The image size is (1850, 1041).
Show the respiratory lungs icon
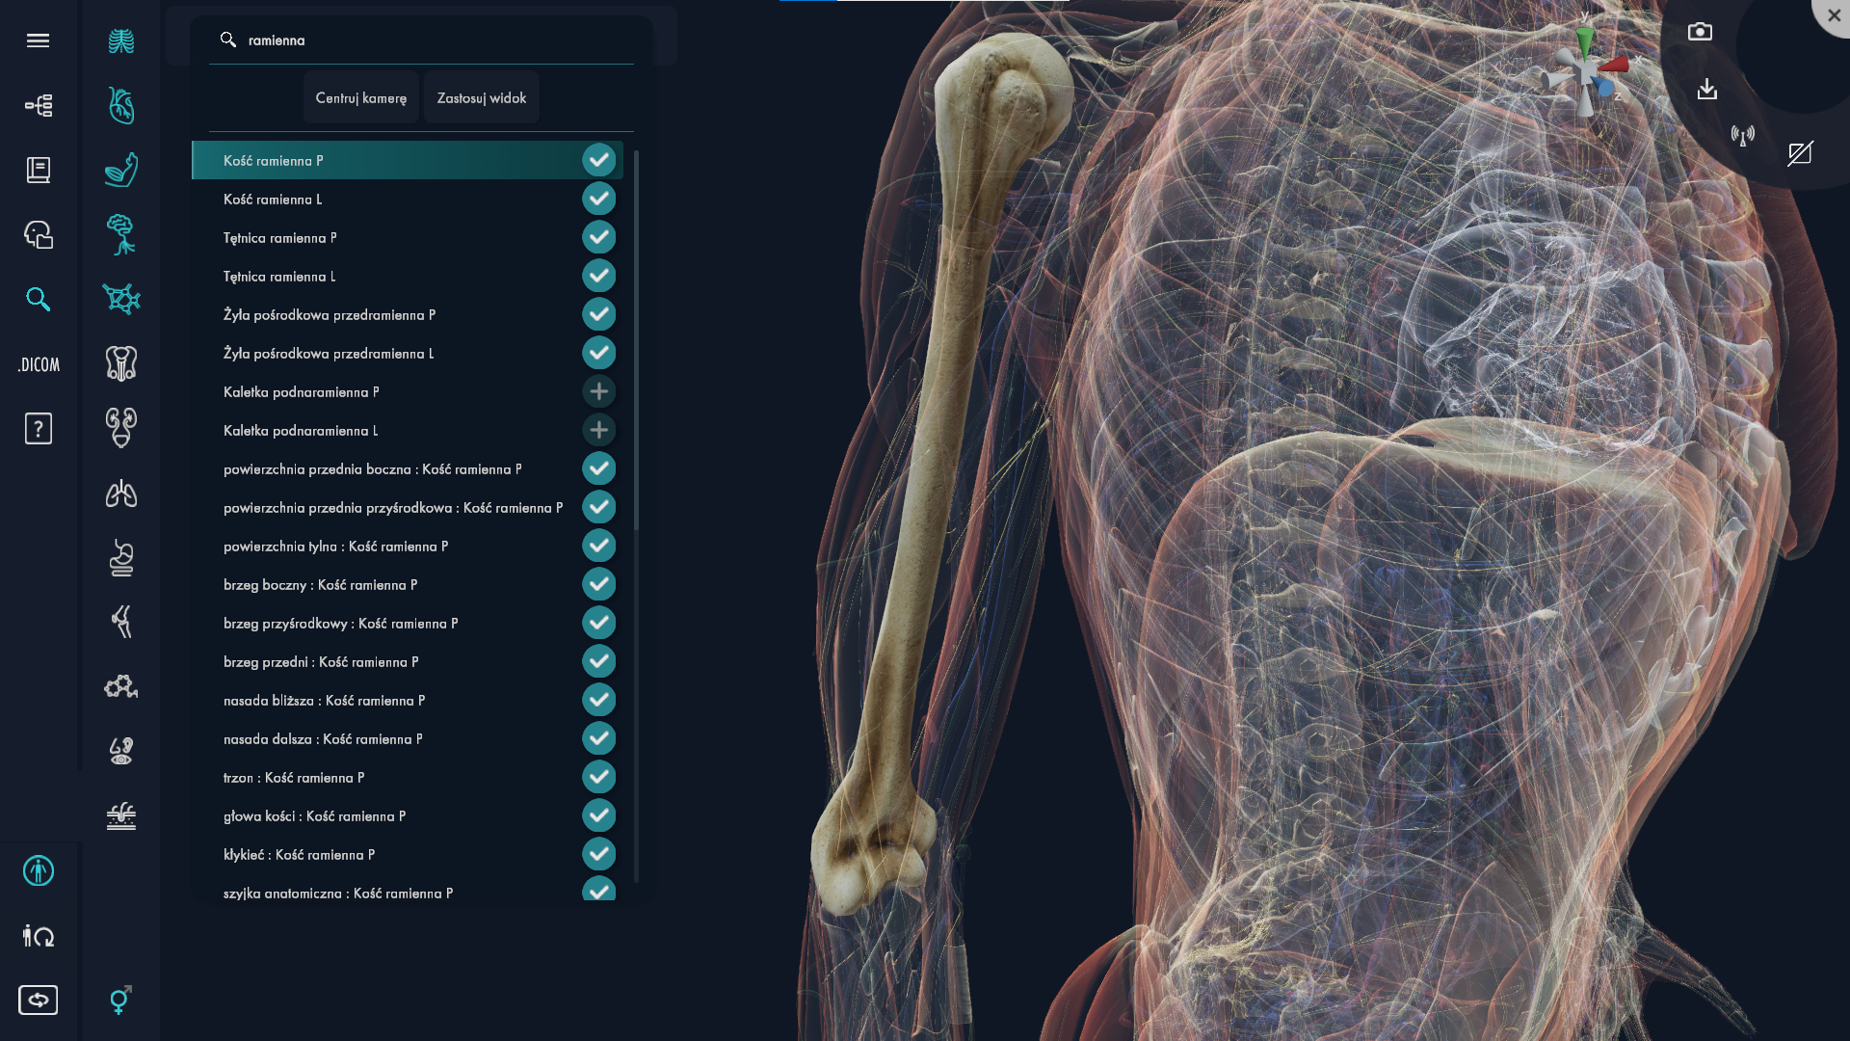tap(120, 494)
